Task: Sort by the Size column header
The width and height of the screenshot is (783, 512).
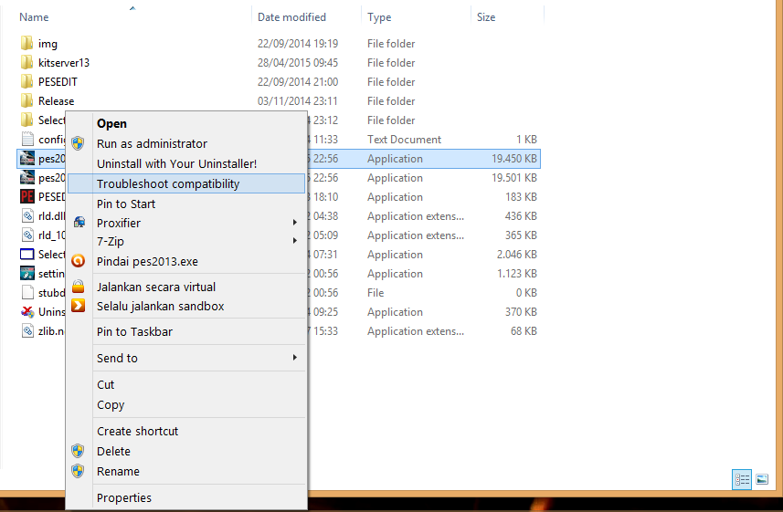Action: [486, 17]
